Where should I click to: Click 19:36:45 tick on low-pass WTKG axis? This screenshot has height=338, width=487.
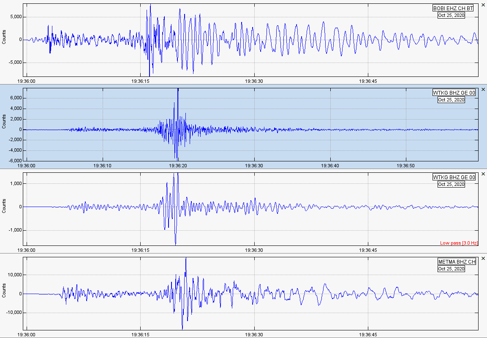coord(368,250)
